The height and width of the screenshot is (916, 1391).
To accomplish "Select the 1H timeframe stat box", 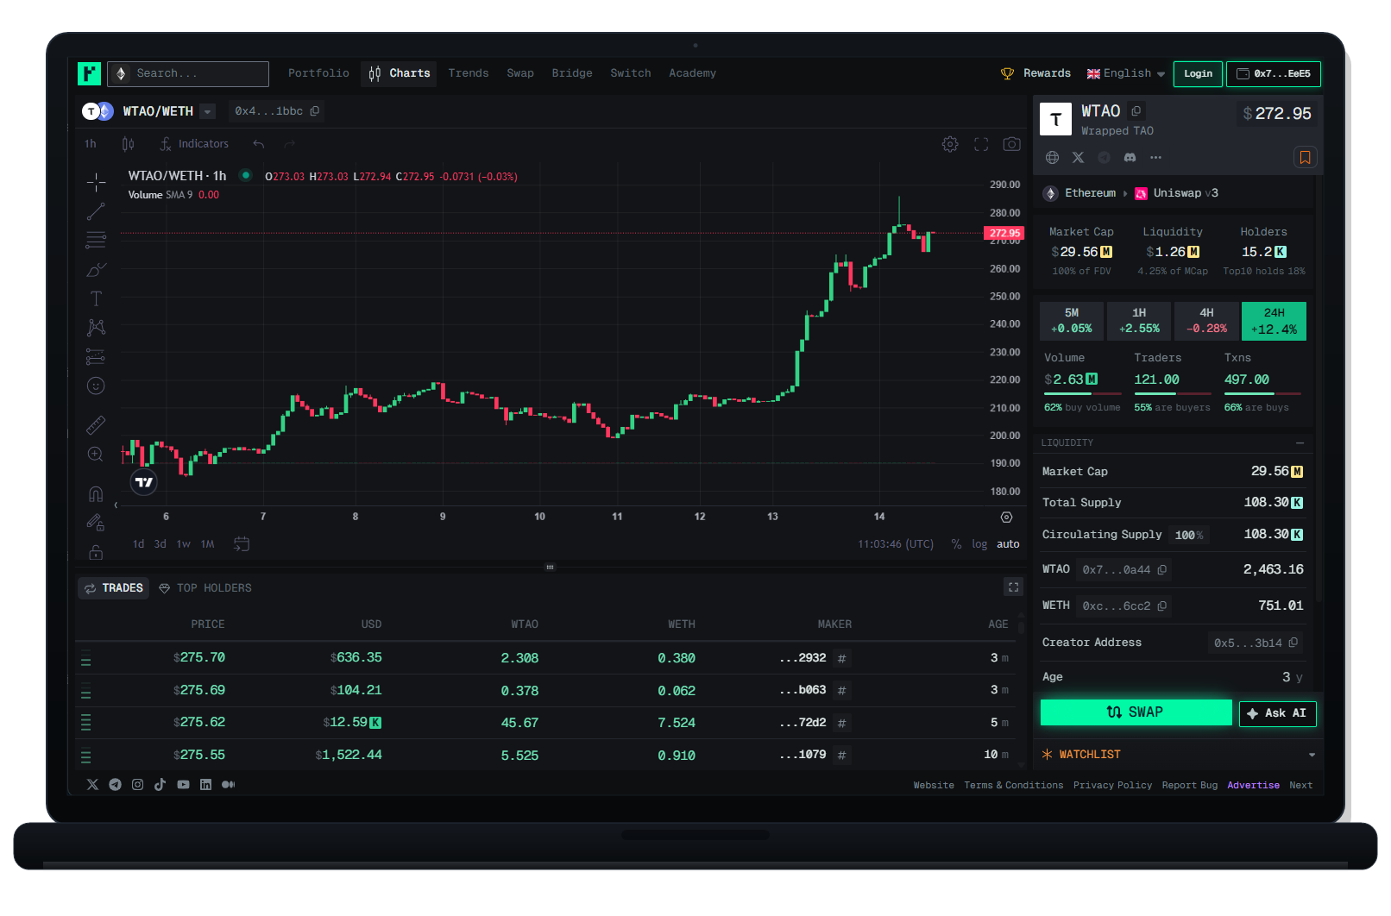I will coord(1139,321).
